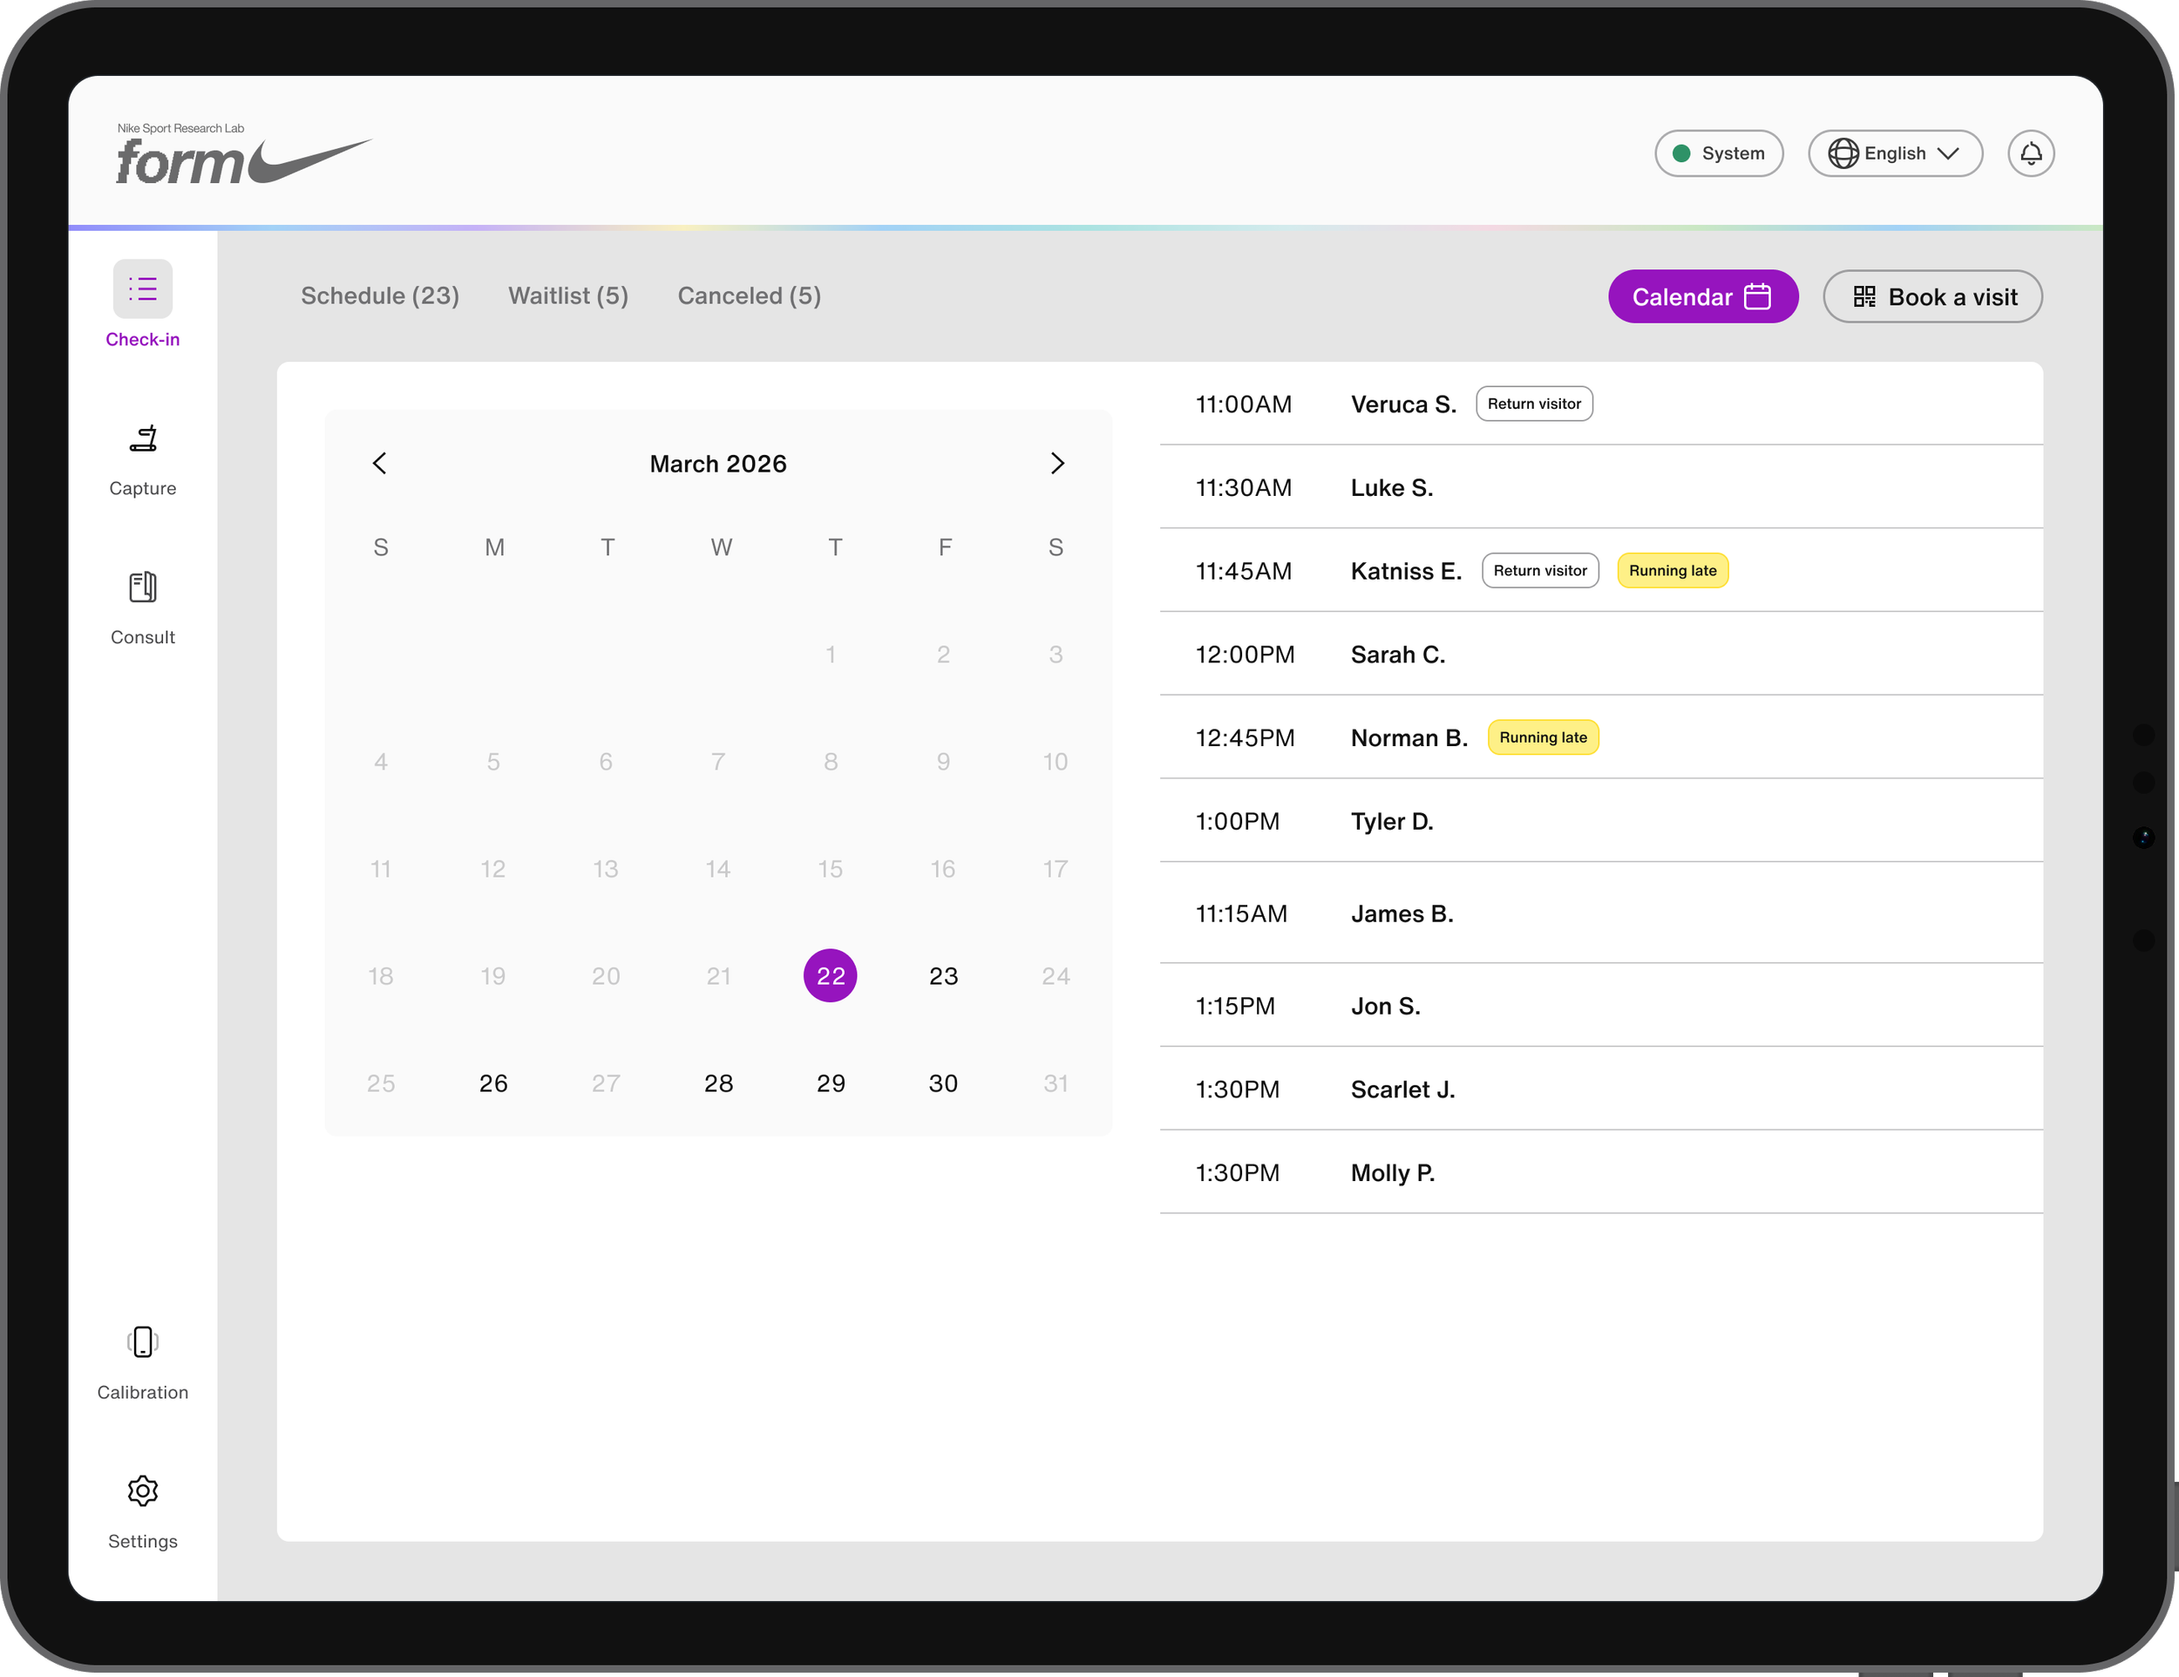Viewport: 2179px width, 1677px height.
Task: Open Jon S. 1:15PM appointment
Action: pos(1601,1006)
